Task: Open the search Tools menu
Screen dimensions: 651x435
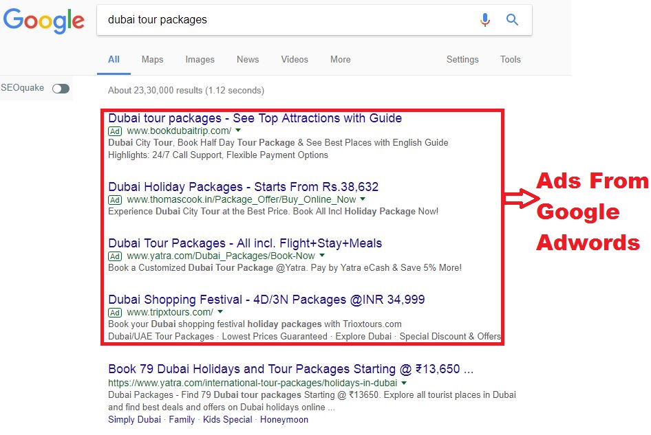Action: pyautogui.click(x=510, y=59)
